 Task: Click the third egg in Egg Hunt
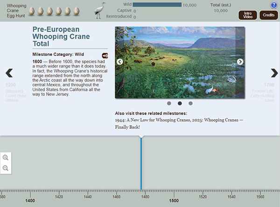[49, 11]
